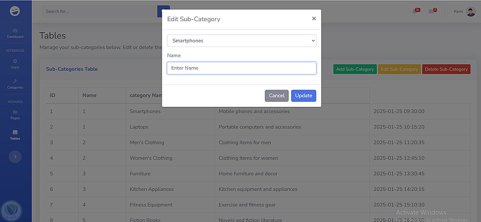Open Pages via the folder icon

pos(15,112)
